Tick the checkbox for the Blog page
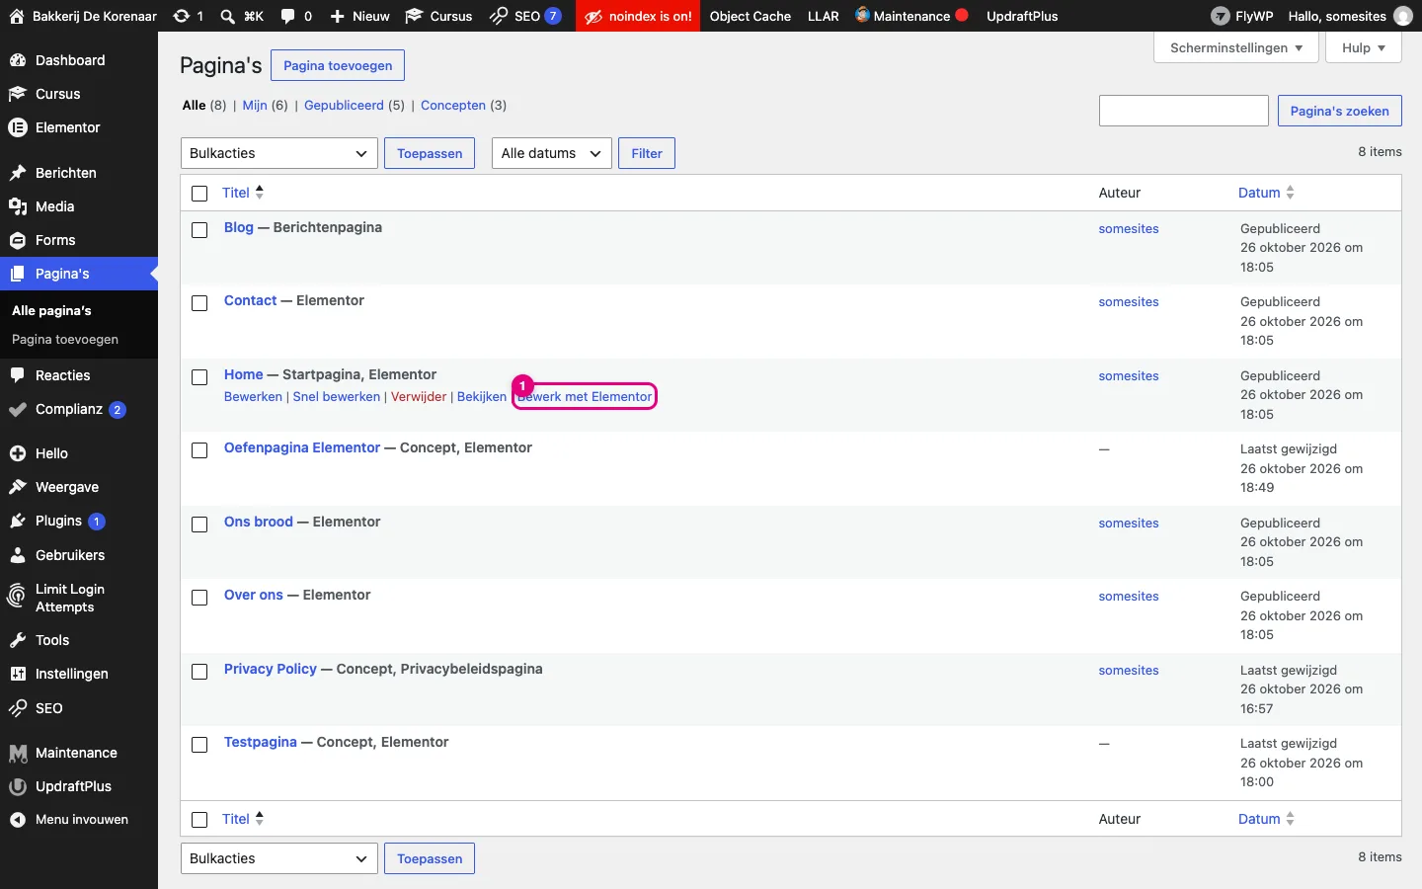This screenshot has height=889, width=1422. pyautogui.click(x=199, y=230)
